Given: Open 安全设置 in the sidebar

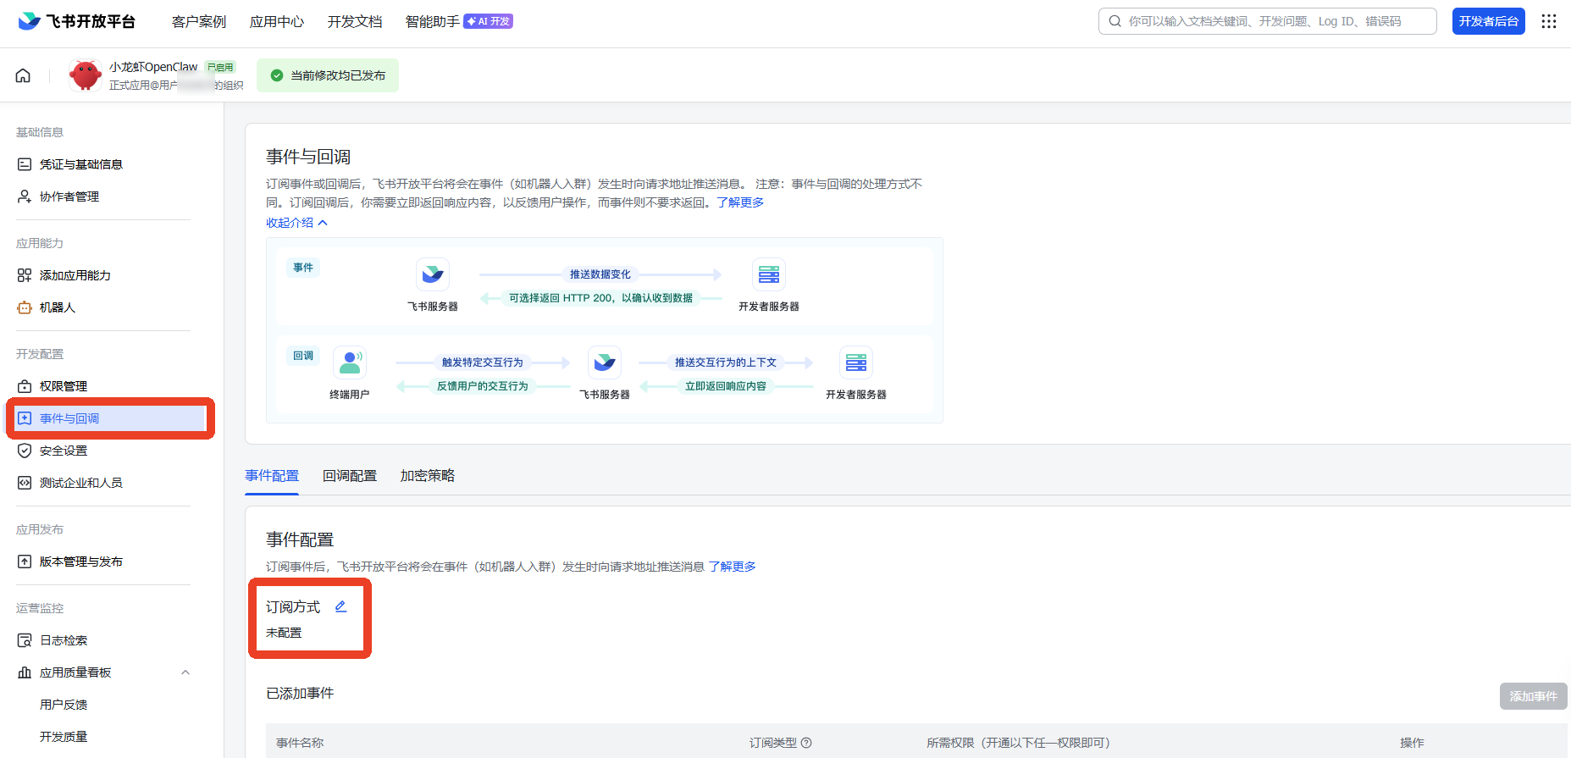Looking at the screenshot, I should 64,451.
